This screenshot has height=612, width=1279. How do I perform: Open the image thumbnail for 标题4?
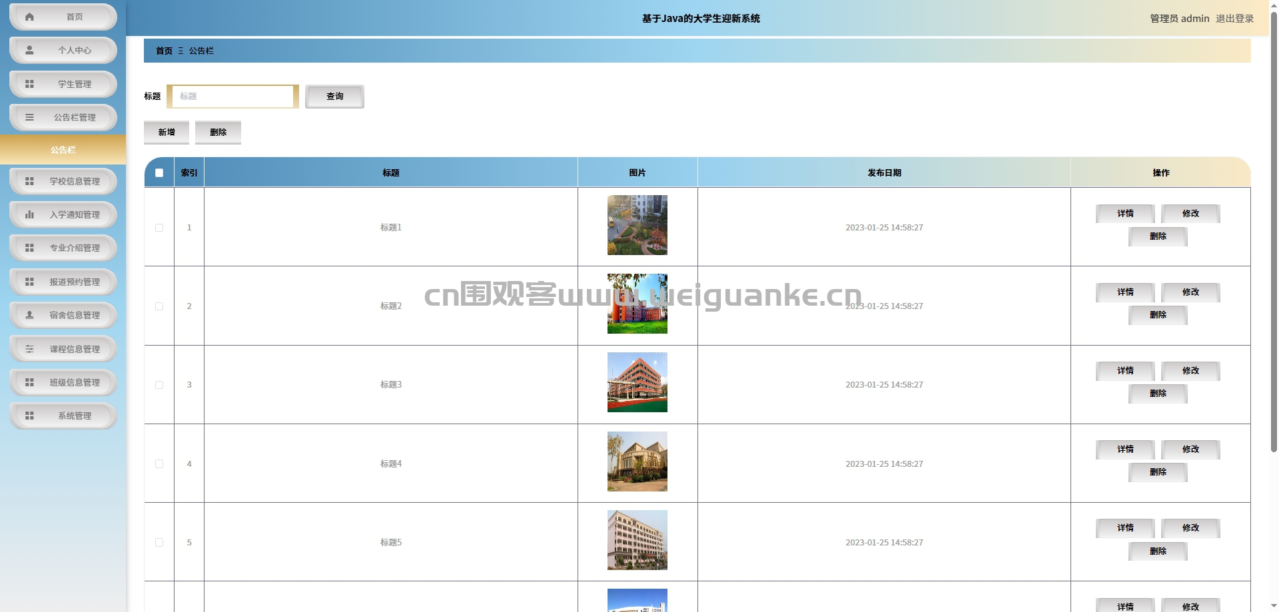(x=637, y=461)
